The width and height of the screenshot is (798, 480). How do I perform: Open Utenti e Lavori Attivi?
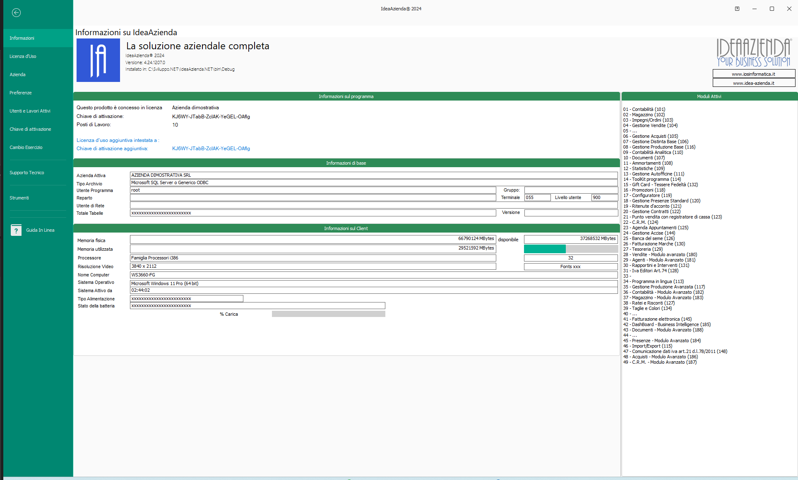pyautogui.click(x=38, y=111)
